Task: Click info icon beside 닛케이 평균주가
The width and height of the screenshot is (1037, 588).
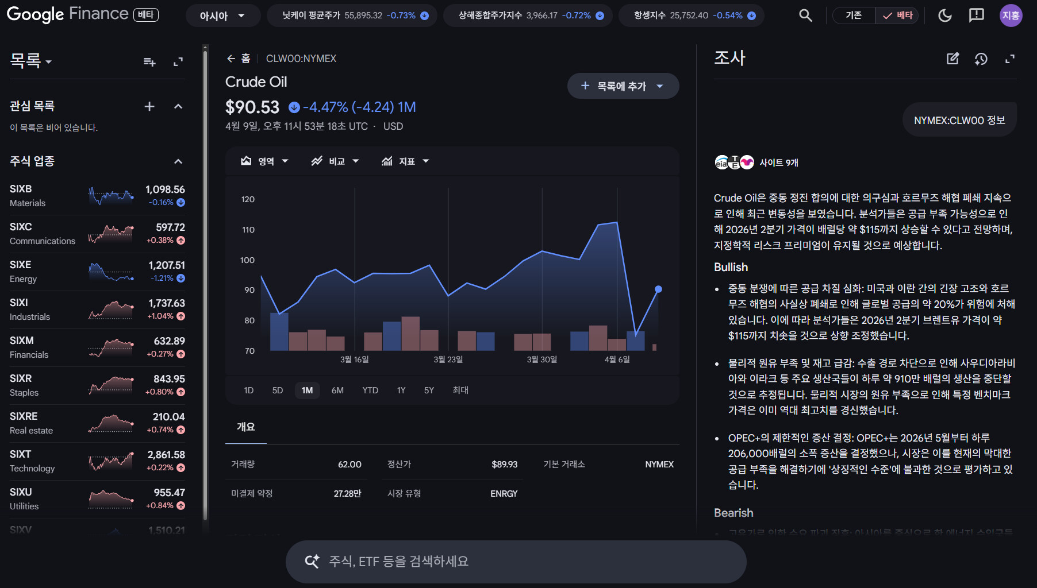Action: coord(425,16)
